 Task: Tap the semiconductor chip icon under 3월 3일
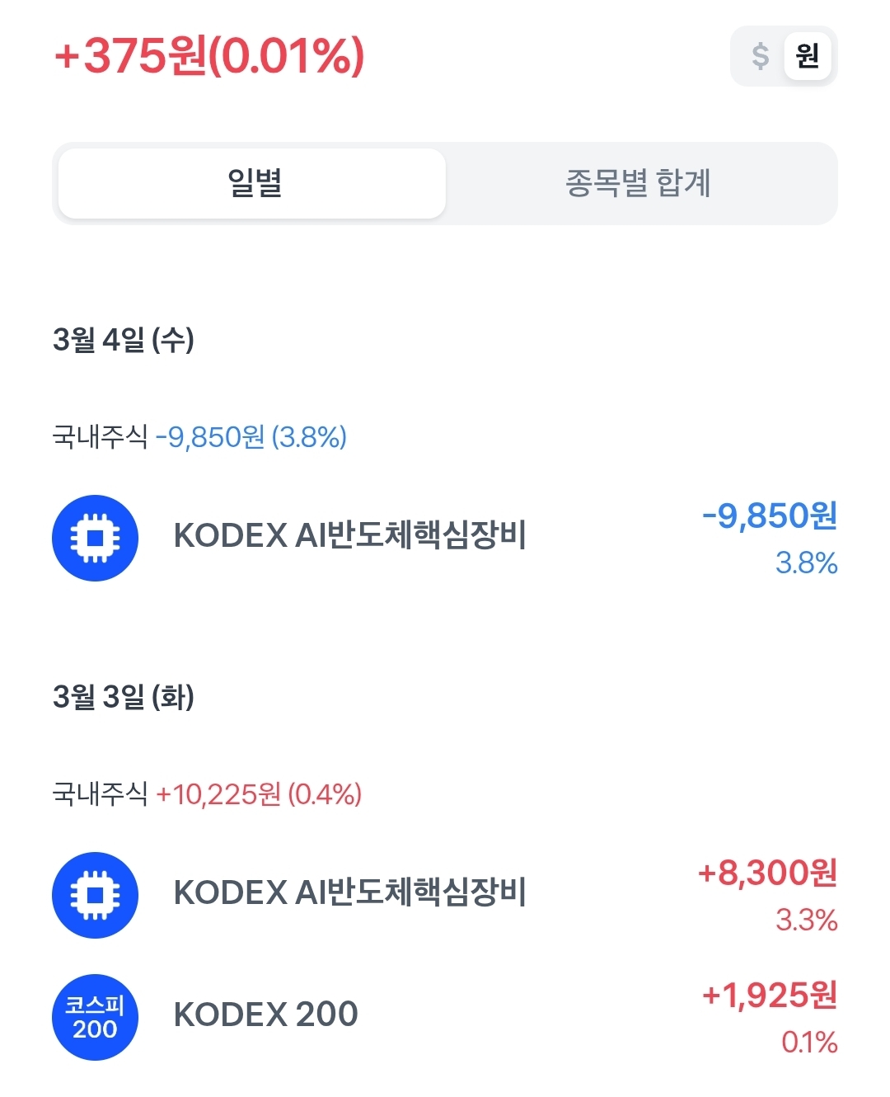coord(95,895)
